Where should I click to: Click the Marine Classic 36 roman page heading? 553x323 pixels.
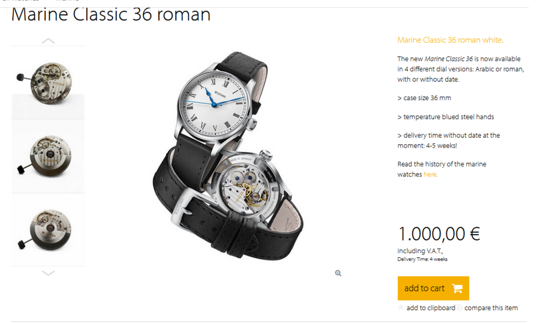pyautogui.click(x=111, y=14)
